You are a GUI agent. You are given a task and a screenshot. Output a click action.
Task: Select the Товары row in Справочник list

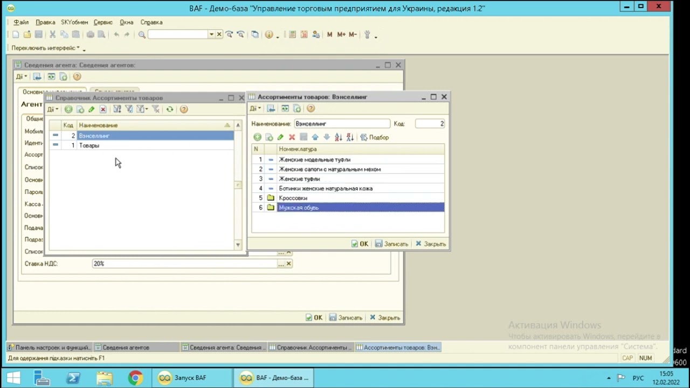141,145
